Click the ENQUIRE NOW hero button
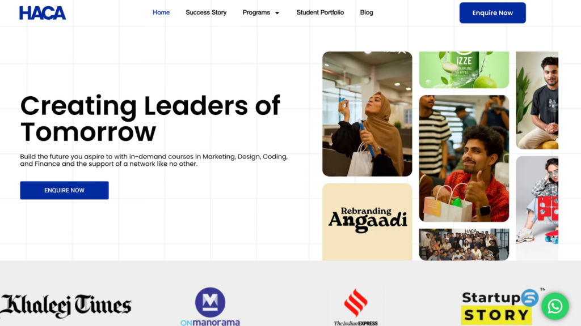This screenshot has height=326, width=581. pos(65,190)
